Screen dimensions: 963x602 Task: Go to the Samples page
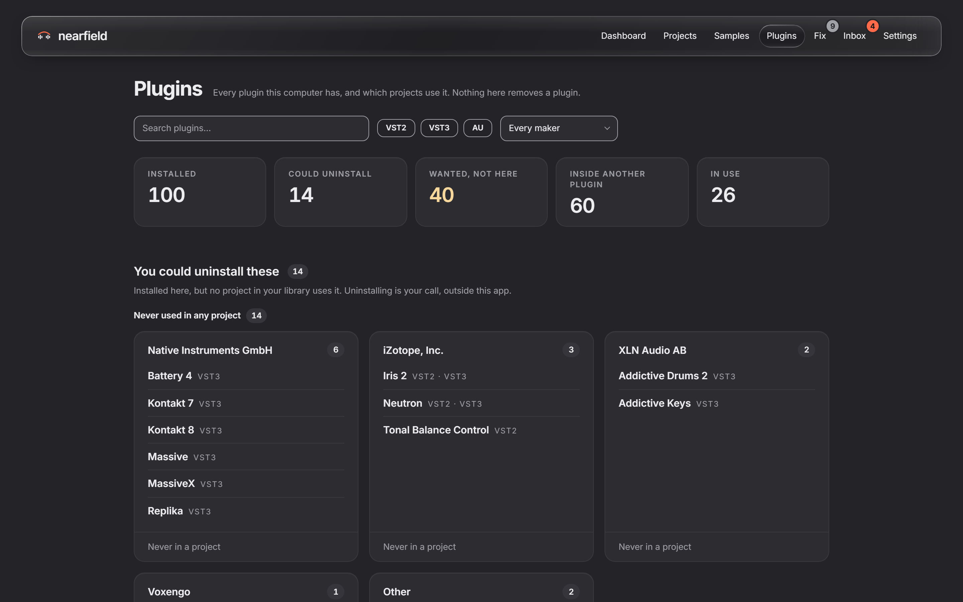point(731,36)
